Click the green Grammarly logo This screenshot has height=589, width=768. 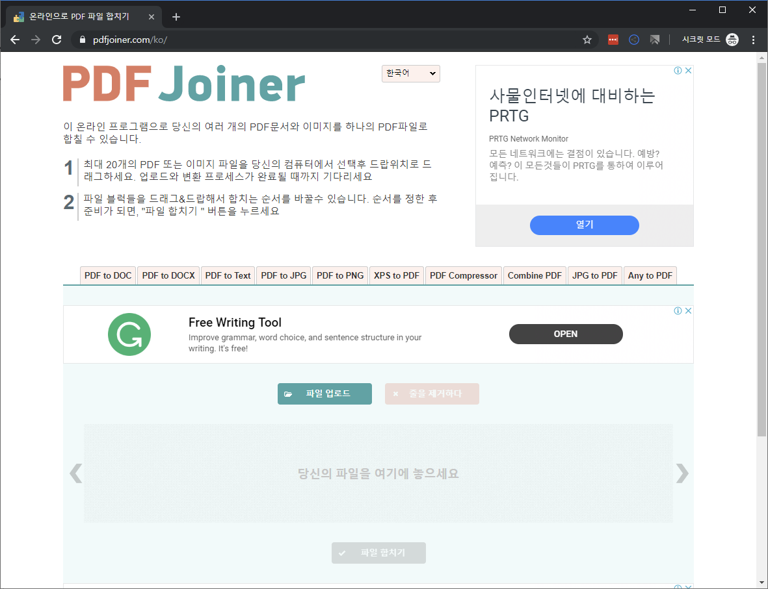tap(129, 334)
